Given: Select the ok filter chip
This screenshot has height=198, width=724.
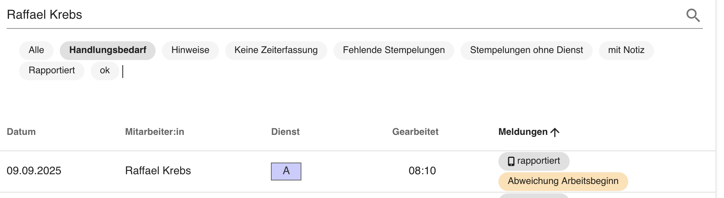Looking at the screenshot, I should (x=105, y=71).
